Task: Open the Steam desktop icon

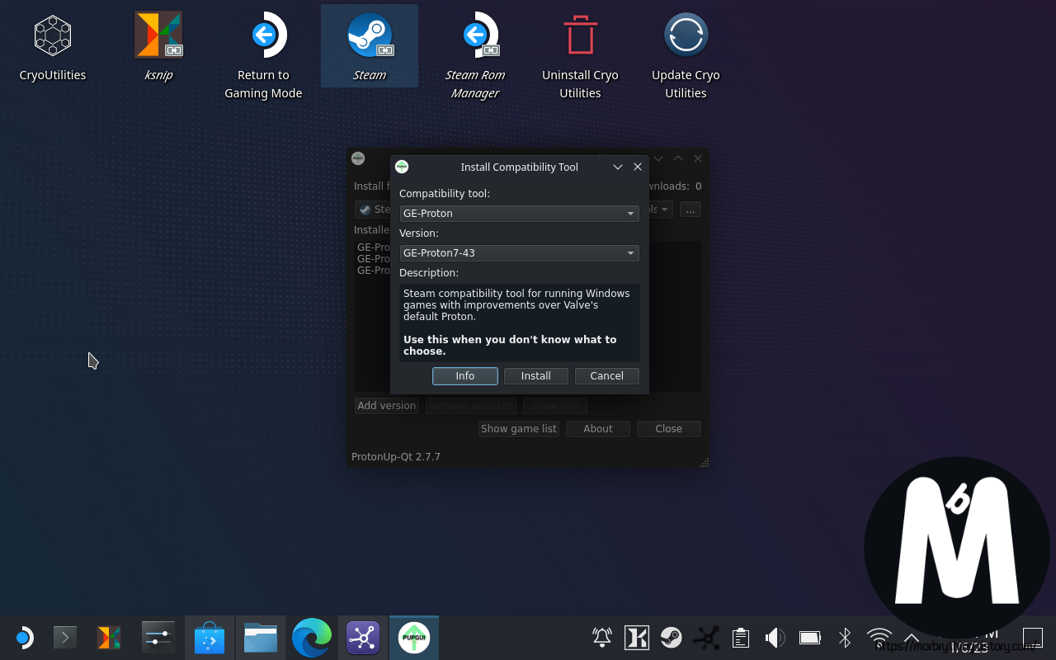Action: click(369, 48)
